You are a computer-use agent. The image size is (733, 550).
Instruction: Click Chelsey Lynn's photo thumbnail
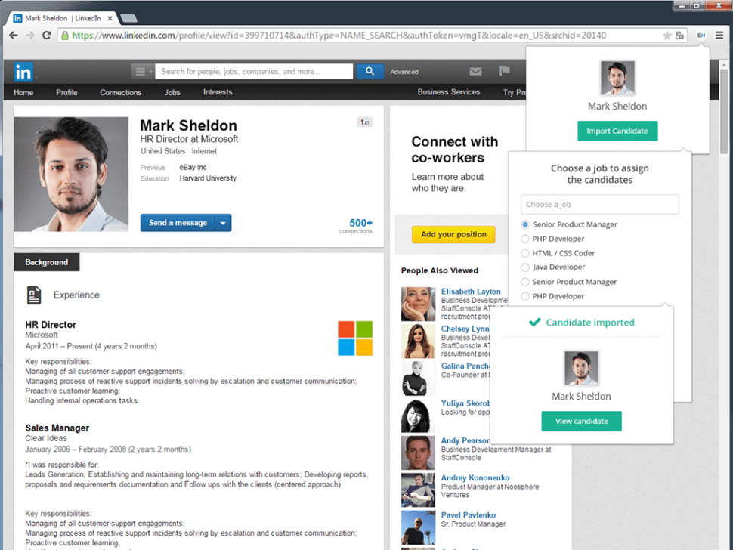pyautogui.click(x=418, y=341)
